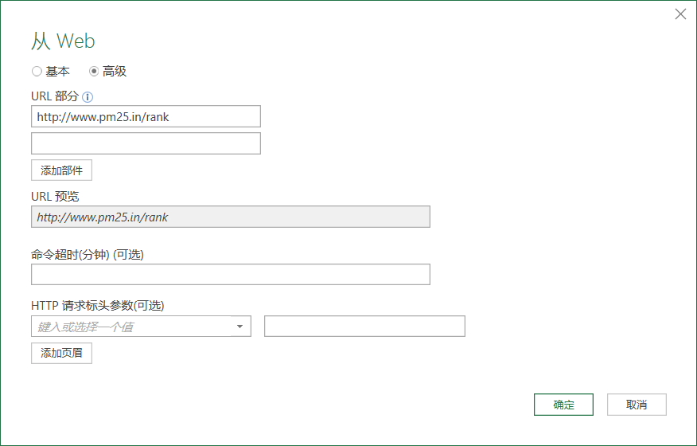Cancel with the 取消 button
Image resolution: width=697 pixels, height=446 pixels.
(x=637, y=405)
